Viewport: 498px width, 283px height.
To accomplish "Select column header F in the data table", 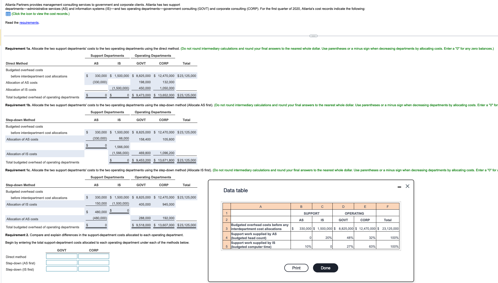I will (x=388, y=206).
